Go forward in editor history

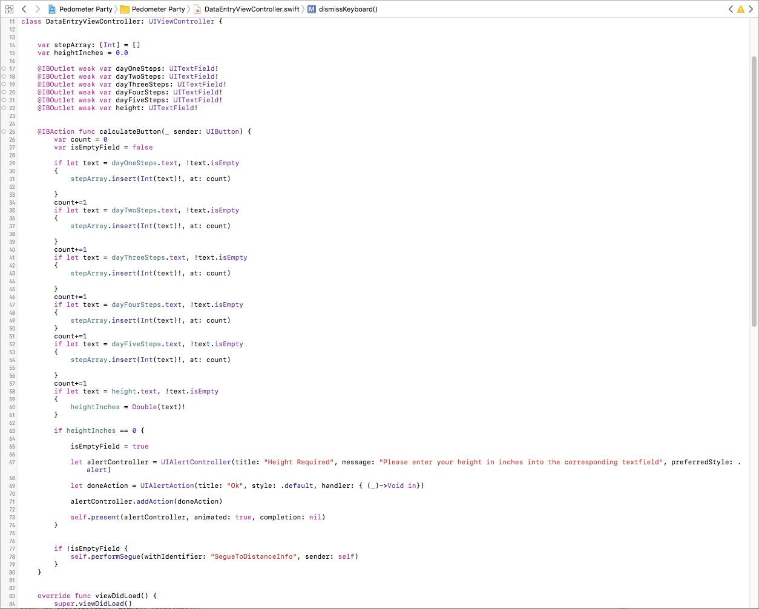(x=38, y=9)
